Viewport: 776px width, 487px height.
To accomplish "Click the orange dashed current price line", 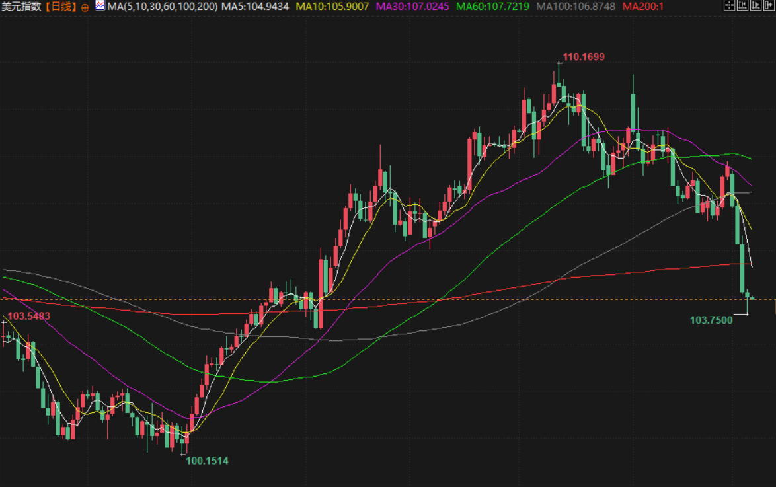I will (x=397, y=299).
